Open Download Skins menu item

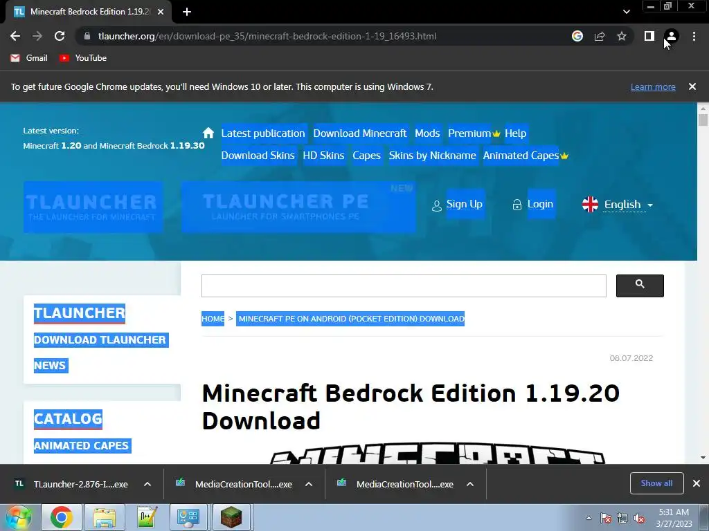point(258,156)
